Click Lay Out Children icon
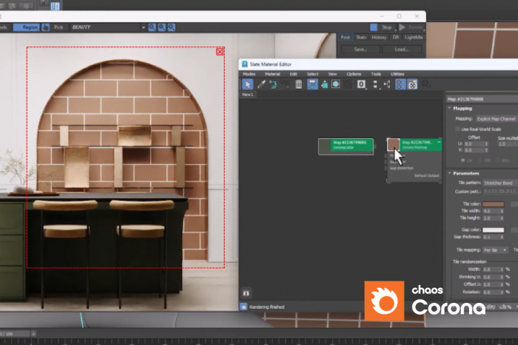The height and width of the screenshot is (345, 518). point(387,84)
